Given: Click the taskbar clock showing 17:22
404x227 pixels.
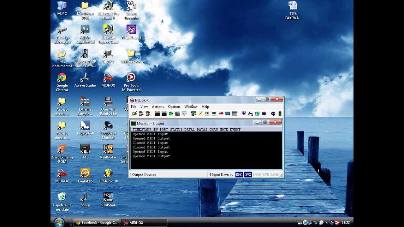Looking at the screenshot, I should (x=346, y=223).
